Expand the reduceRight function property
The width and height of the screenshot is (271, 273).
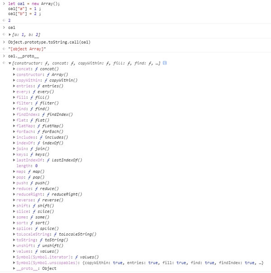click(x=14, y=194)
